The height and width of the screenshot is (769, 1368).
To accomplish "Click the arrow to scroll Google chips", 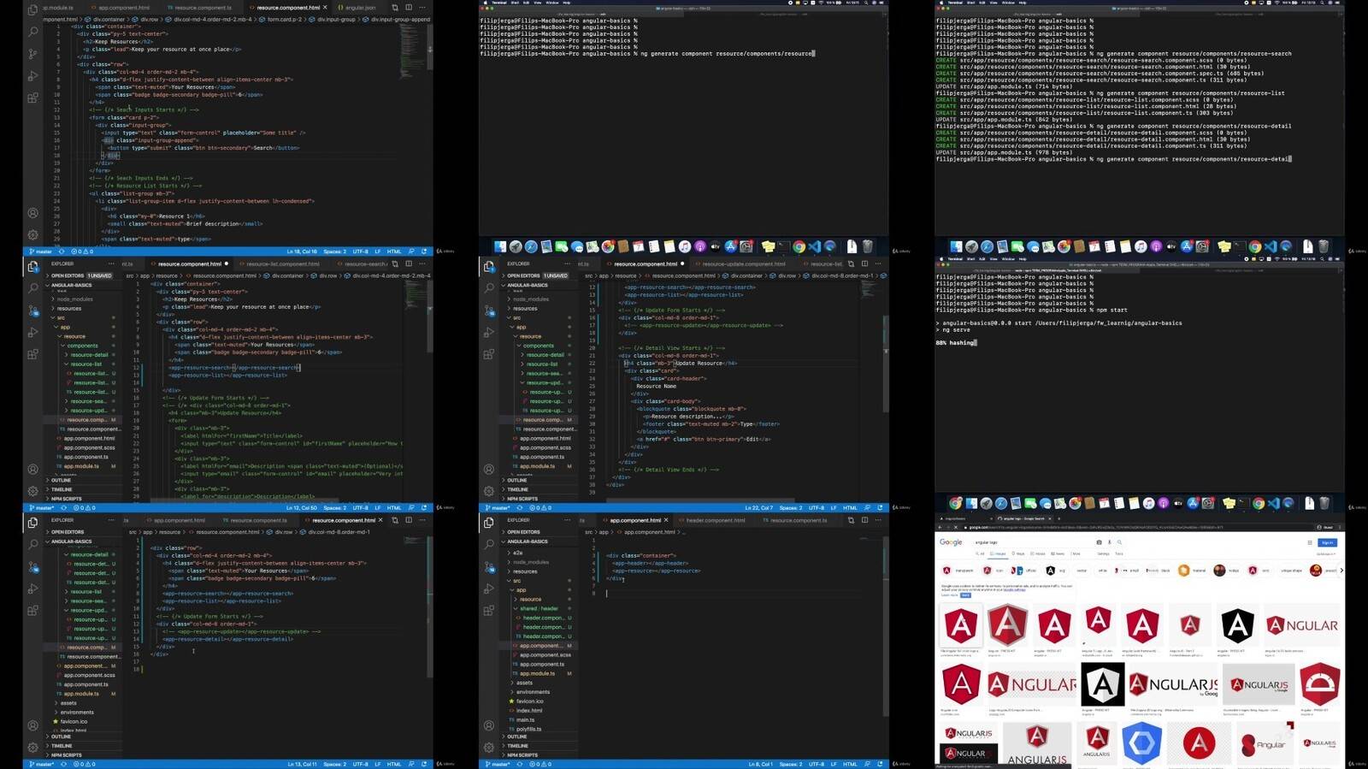I will (1341, 571).
